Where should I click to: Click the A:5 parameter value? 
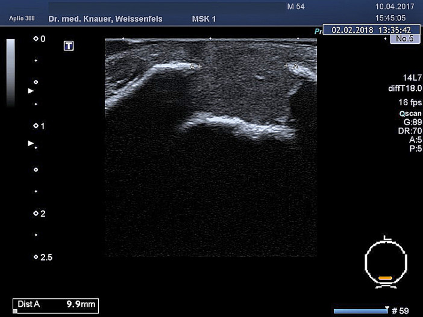tap(415, 140)
